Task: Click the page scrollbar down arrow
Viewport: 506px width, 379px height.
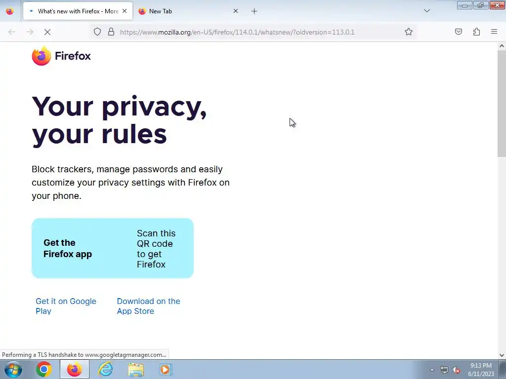Action: coord(502,355)
